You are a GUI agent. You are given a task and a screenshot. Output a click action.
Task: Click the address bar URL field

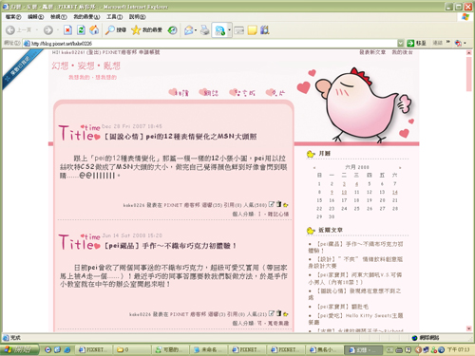pyautogui.click(x=211, y=44)
